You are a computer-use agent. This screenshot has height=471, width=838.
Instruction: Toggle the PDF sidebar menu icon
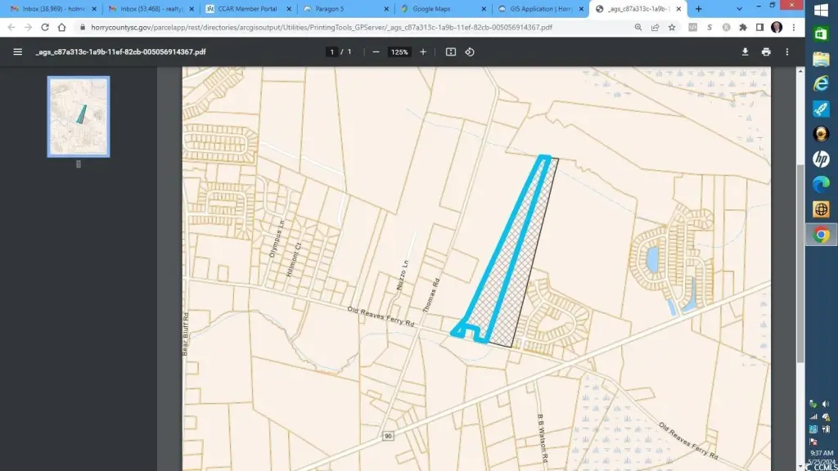(17, 52)
